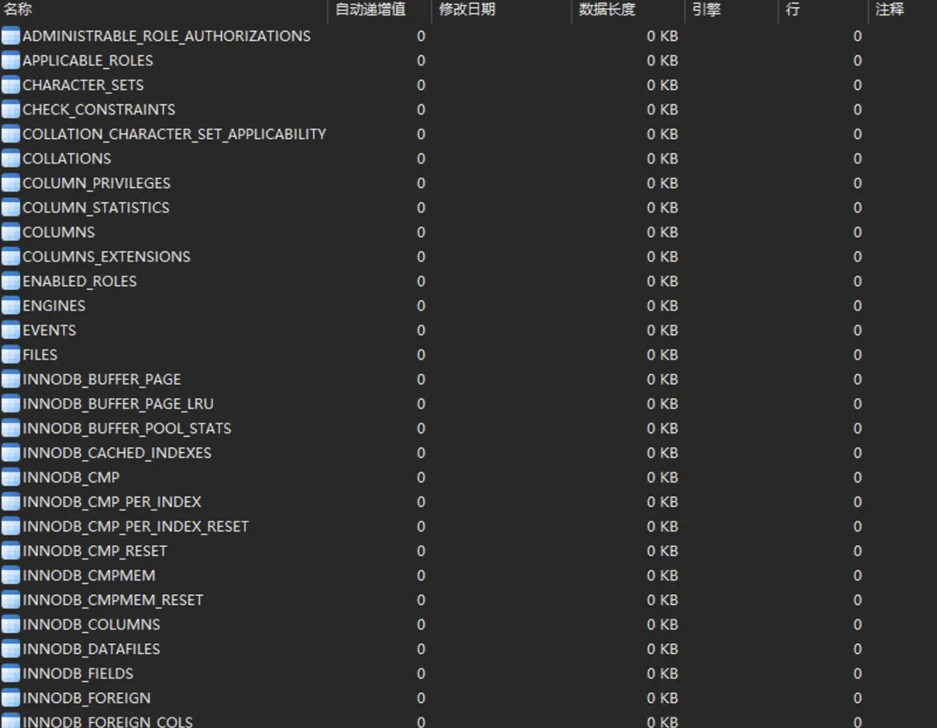Screen dimensions: 937x728
Task: Click the table icon beside INNODB_COLUMNS
Action: click(x=11, y=624)
